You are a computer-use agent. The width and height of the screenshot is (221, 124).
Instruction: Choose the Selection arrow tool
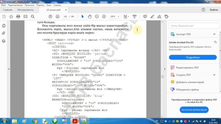point(83,17)
